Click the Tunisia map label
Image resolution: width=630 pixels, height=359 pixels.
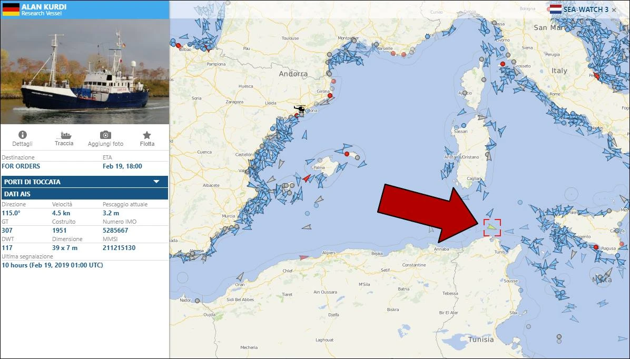(481, 340)
